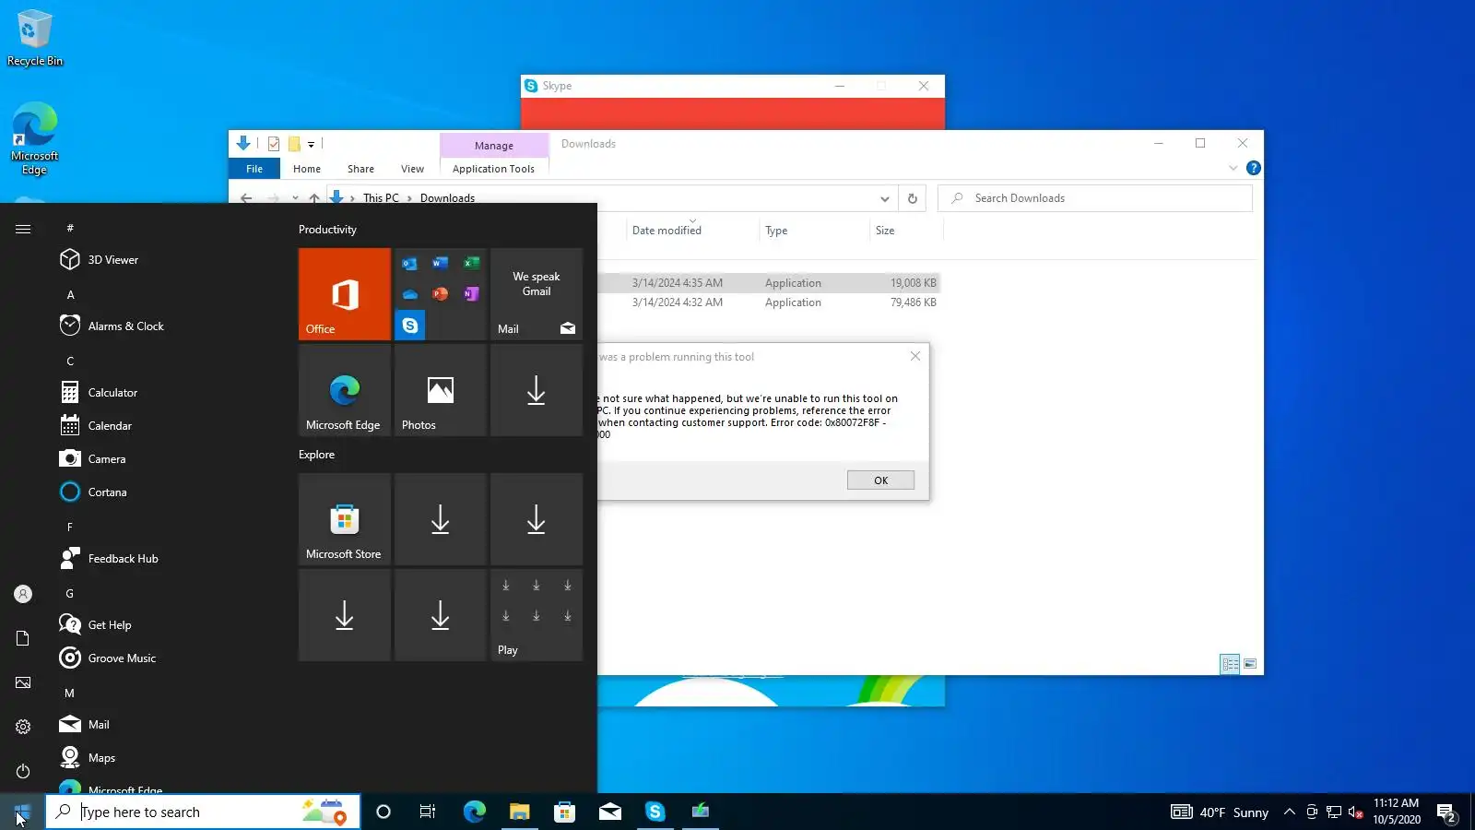Click the Power button in Start

pyautogui.click(x=23, y=771)
